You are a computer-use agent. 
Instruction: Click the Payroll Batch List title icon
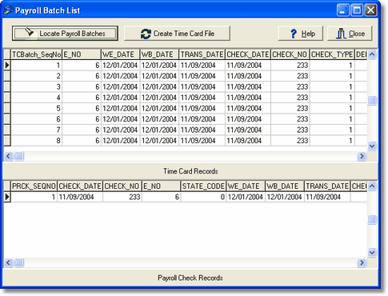click(x=8, y=10)
